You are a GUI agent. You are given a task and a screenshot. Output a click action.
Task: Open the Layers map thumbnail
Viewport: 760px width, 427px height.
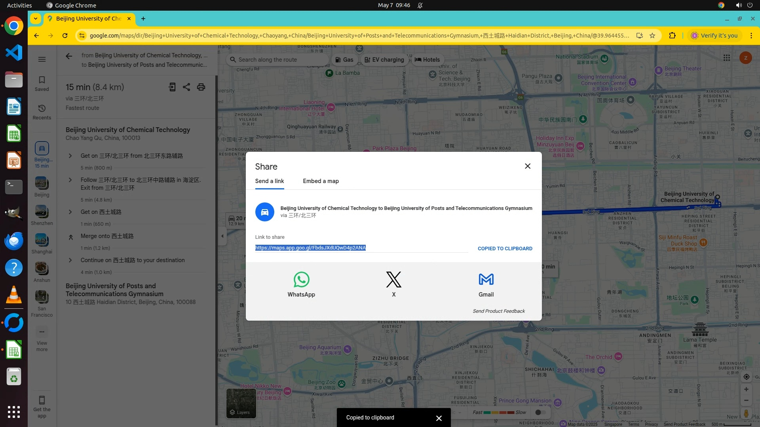tap(241, 403)
